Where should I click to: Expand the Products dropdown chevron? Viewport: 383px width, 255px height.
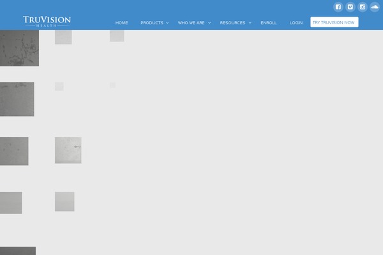pos(167,23)
